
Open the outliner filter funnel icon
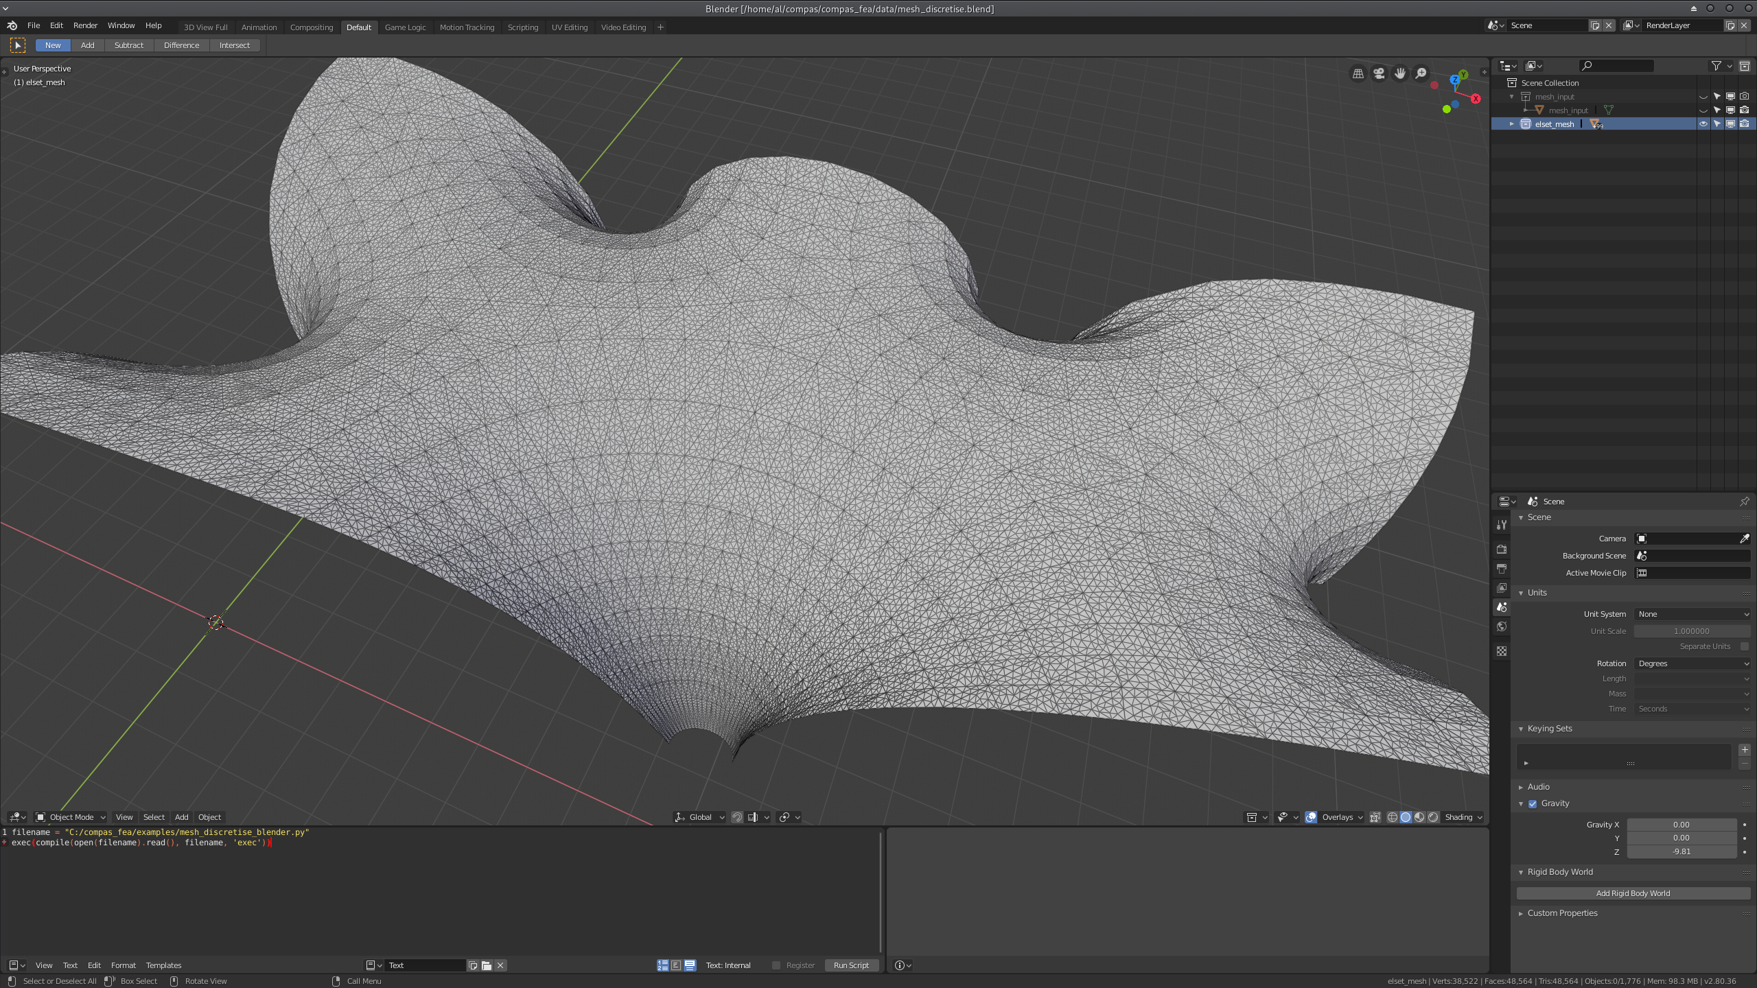click(1716, 66)
